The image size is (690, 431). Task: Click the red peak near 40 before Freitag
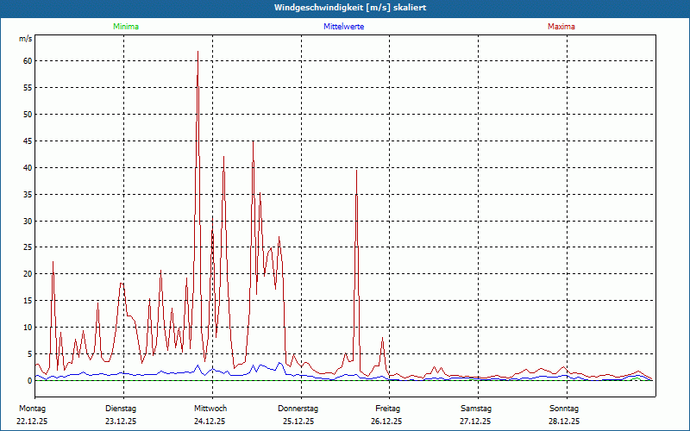pyautogui.click(x=356, y=172)
